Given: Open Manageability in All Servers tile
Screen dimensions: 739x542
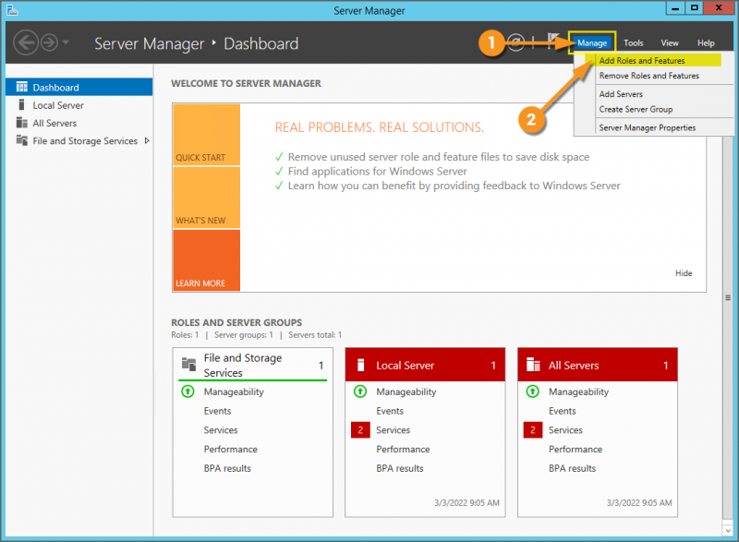Looking at the screenshot, I should [x=579, y=391].
